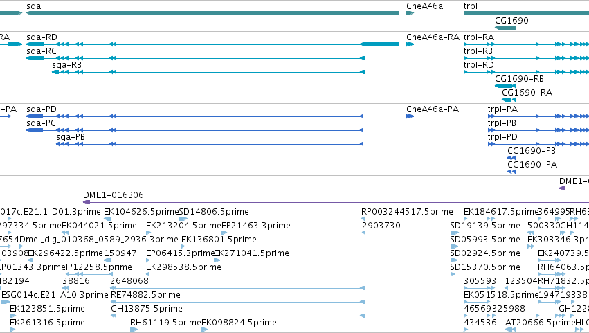Select the EK184617.5prime label
589x333 pixels.
[x=501, y=212]
